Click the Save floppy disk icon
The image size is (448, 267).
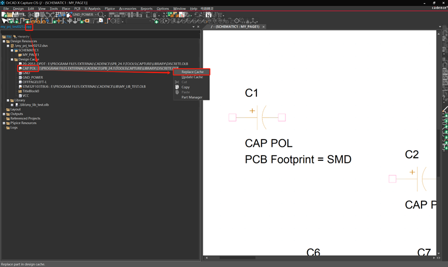(16, 14)
